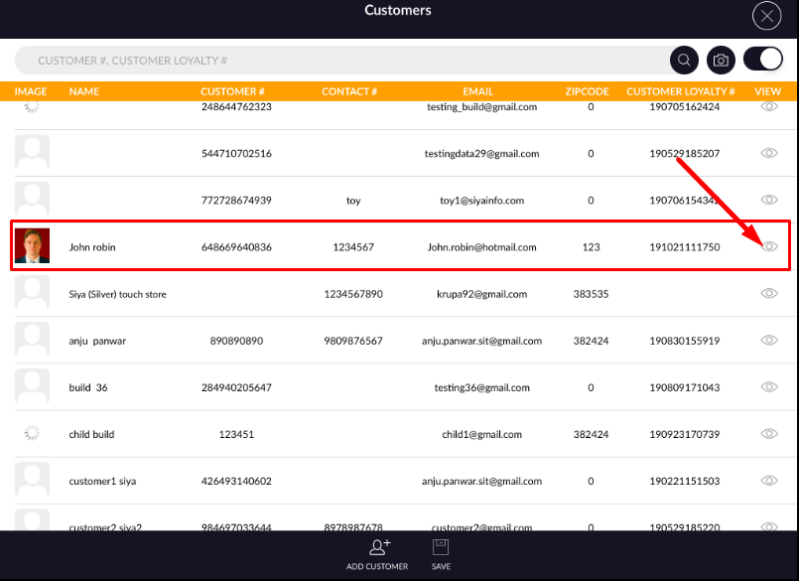Image resolution: width=799 pixels, height=581 pixels.
Task: Select John robin's profile photo
Action: tap(32, 246)
